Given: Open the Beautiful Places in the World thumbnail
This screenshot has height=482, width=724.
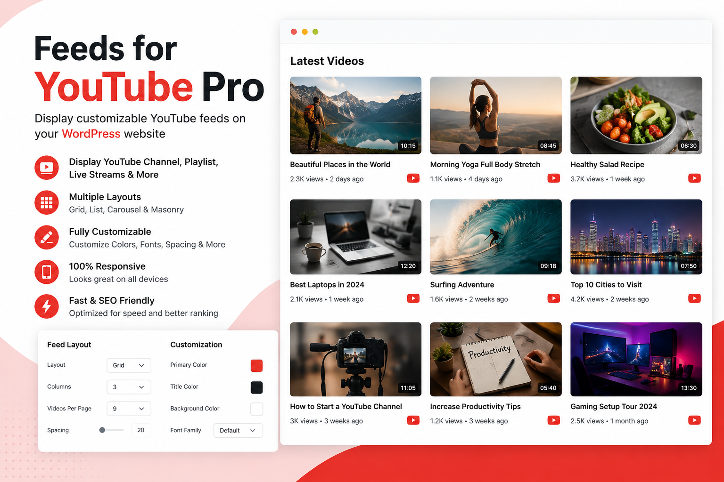Looking at the screenshot, I should pyautogui.click(x=356, y=115).
